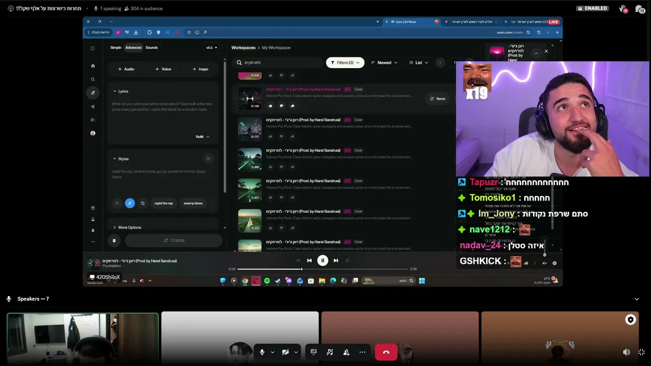This screenshot has width=651, height=366.
Task: Open camera options dropdown arrow
Action: tap(296, 352)
